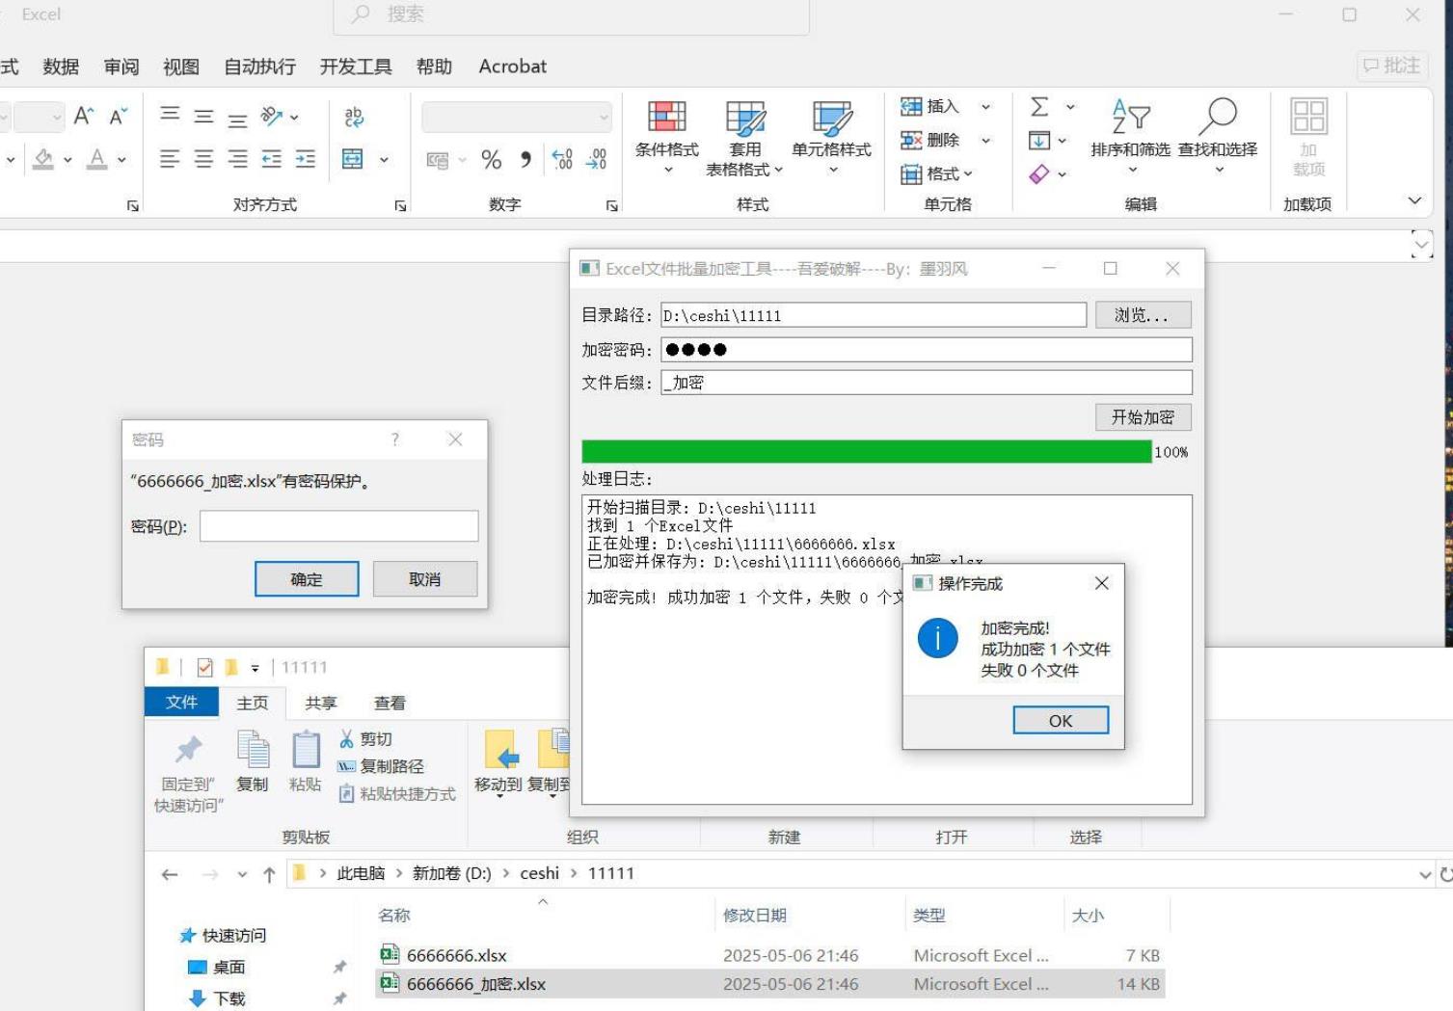The width and height of the screenshot is (1453, 1011).
Task: Click the Cut scissors icon in Explorer
Action: tap(347, 738)
